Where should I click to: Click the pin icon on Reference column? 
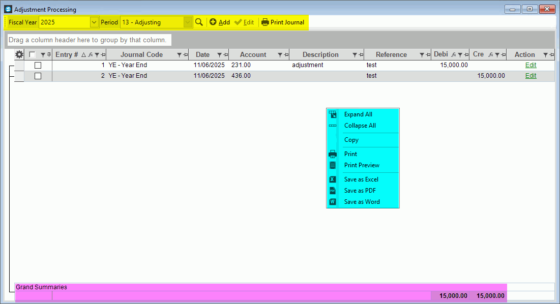coord(428,55)
